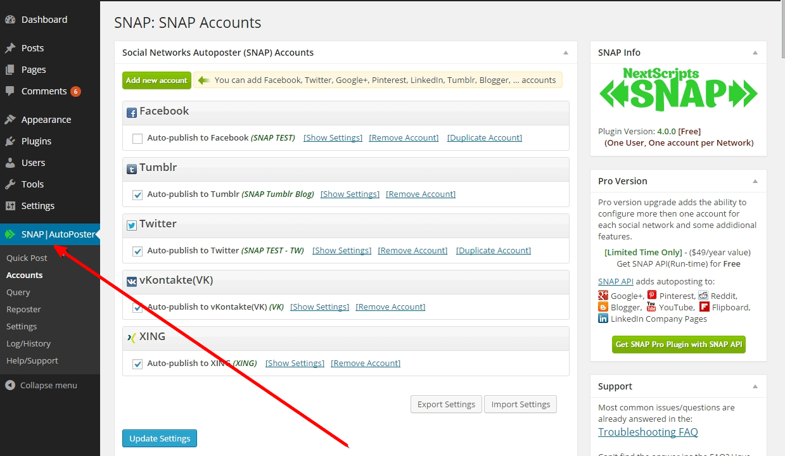
Task: Click the Flipboard icon
Action: (x=705, y=307)
